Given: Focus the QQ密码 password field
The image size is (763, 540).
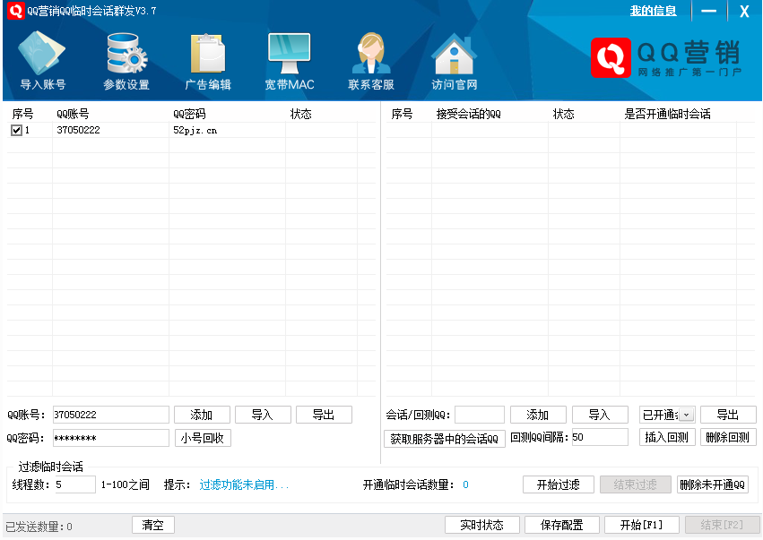Looking at the screenshot, I should coord(110,438).
